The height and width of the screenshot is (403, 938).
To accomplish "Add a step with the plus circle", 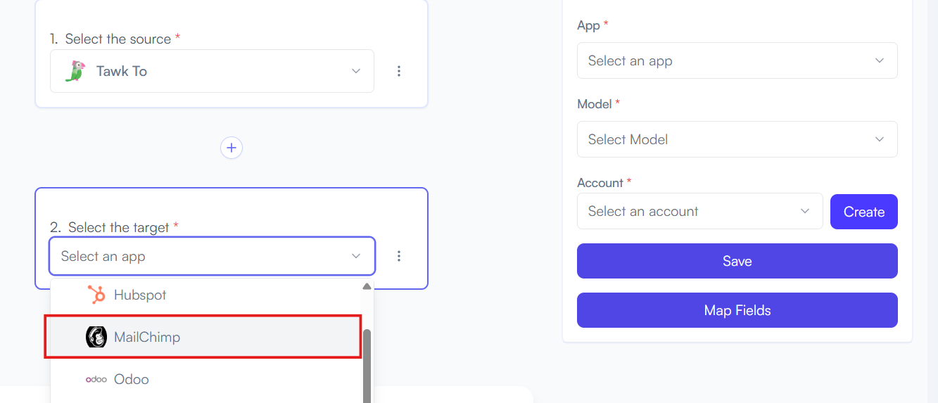I will [x=232, y=148].
